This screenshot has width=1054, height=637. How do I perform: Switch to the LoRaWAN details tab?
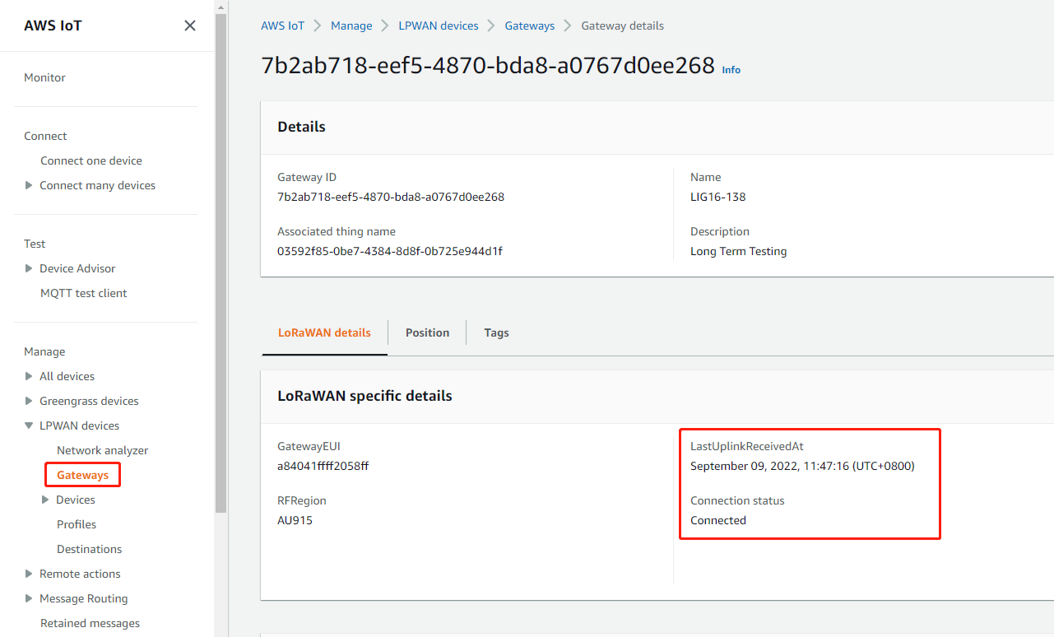click(x=324, y=332)
